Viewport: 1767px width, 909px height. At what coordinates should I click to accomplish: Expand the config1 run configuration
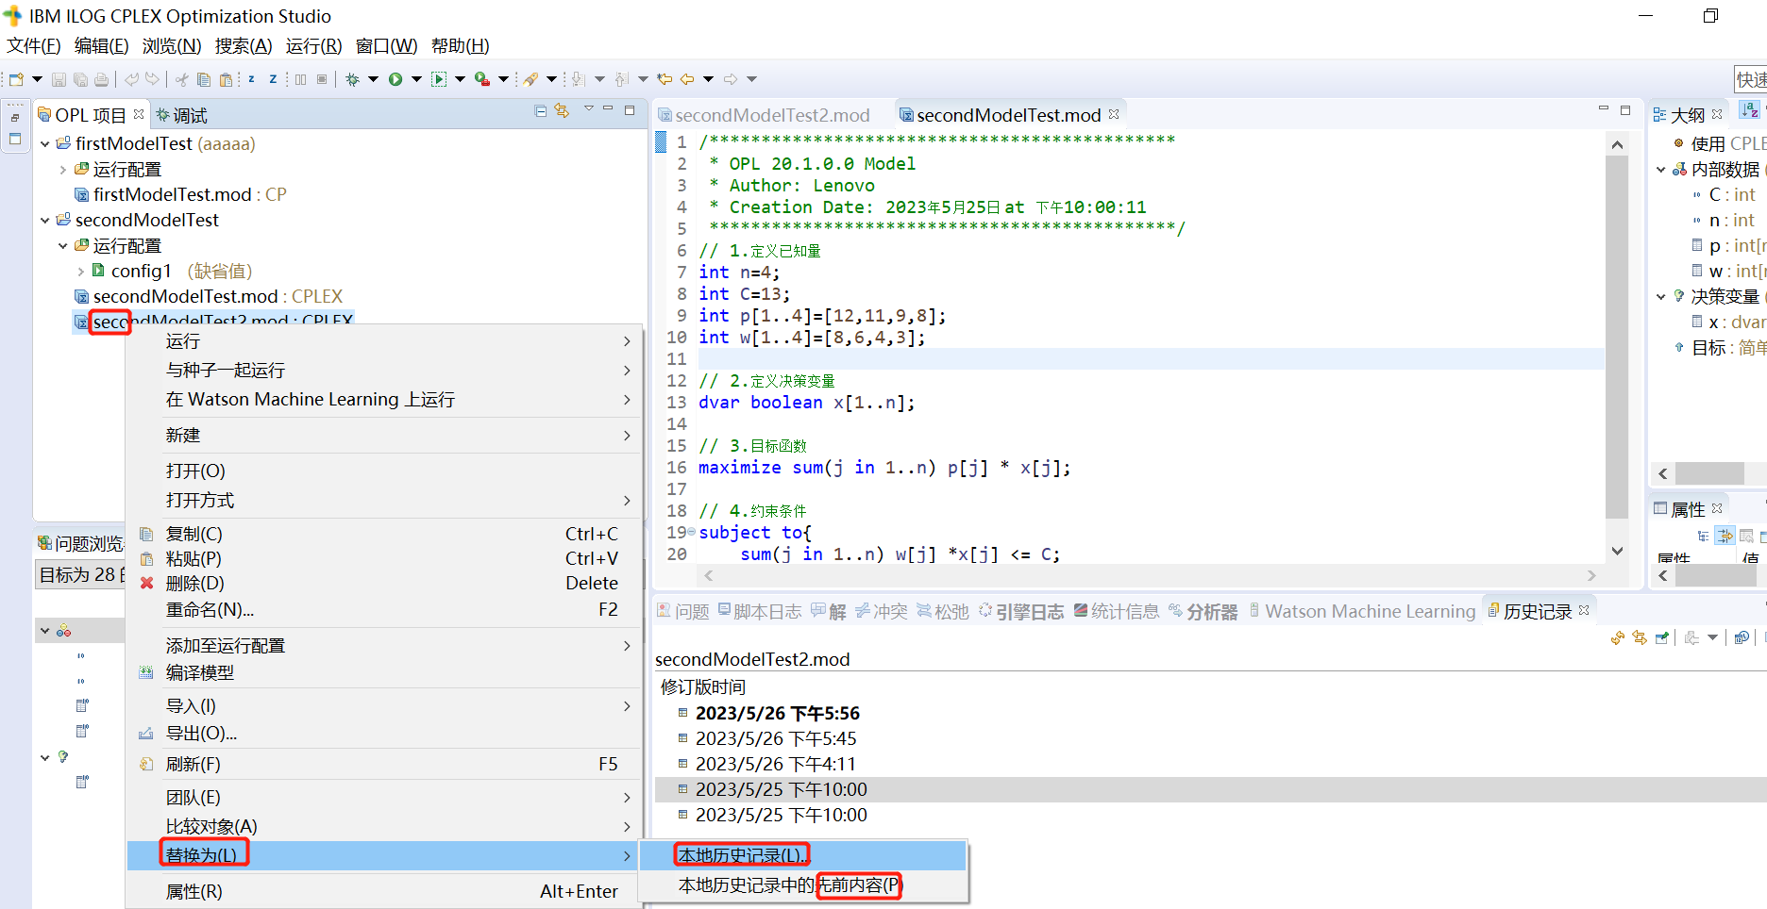[x=80, y=272]
